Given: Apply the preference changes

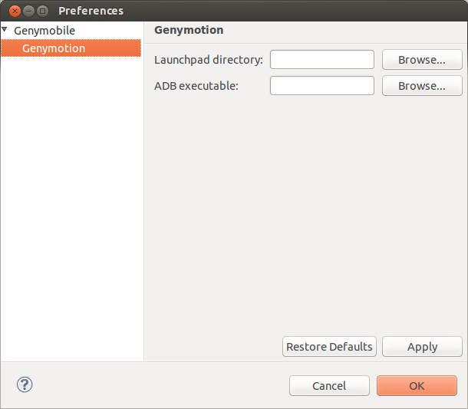Looking at the screenshot, I should click(422, 347).
